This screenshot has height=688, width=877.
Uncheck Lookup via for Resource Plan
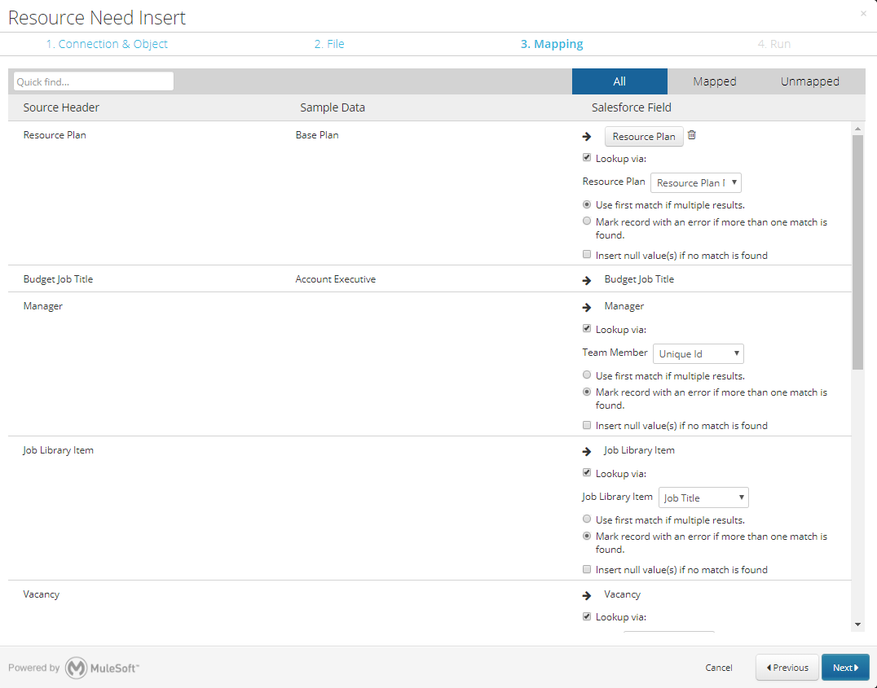tap(587, 158)
